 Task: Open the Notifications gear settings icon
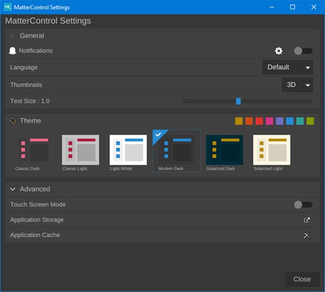click(278, 51)
